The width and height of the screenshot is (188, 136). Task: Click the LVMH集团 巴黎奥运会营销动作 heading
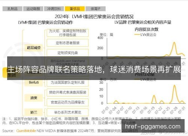coord(45,23)
